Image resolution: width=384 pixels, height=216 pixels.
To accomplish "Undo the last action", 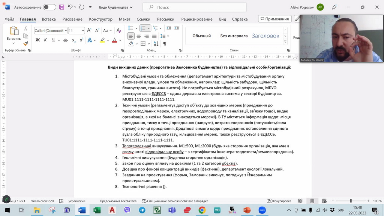I will 70,7.
